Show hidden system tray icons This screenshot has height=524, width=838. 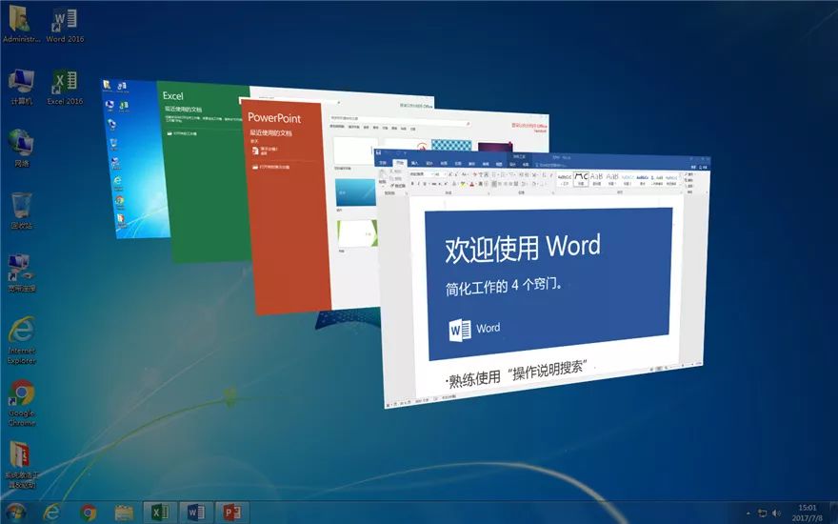748,514
